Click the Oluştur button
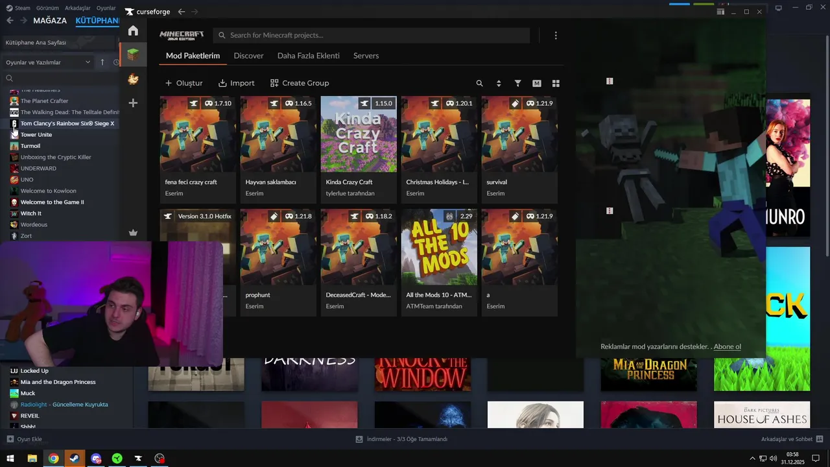 (184, 83)
